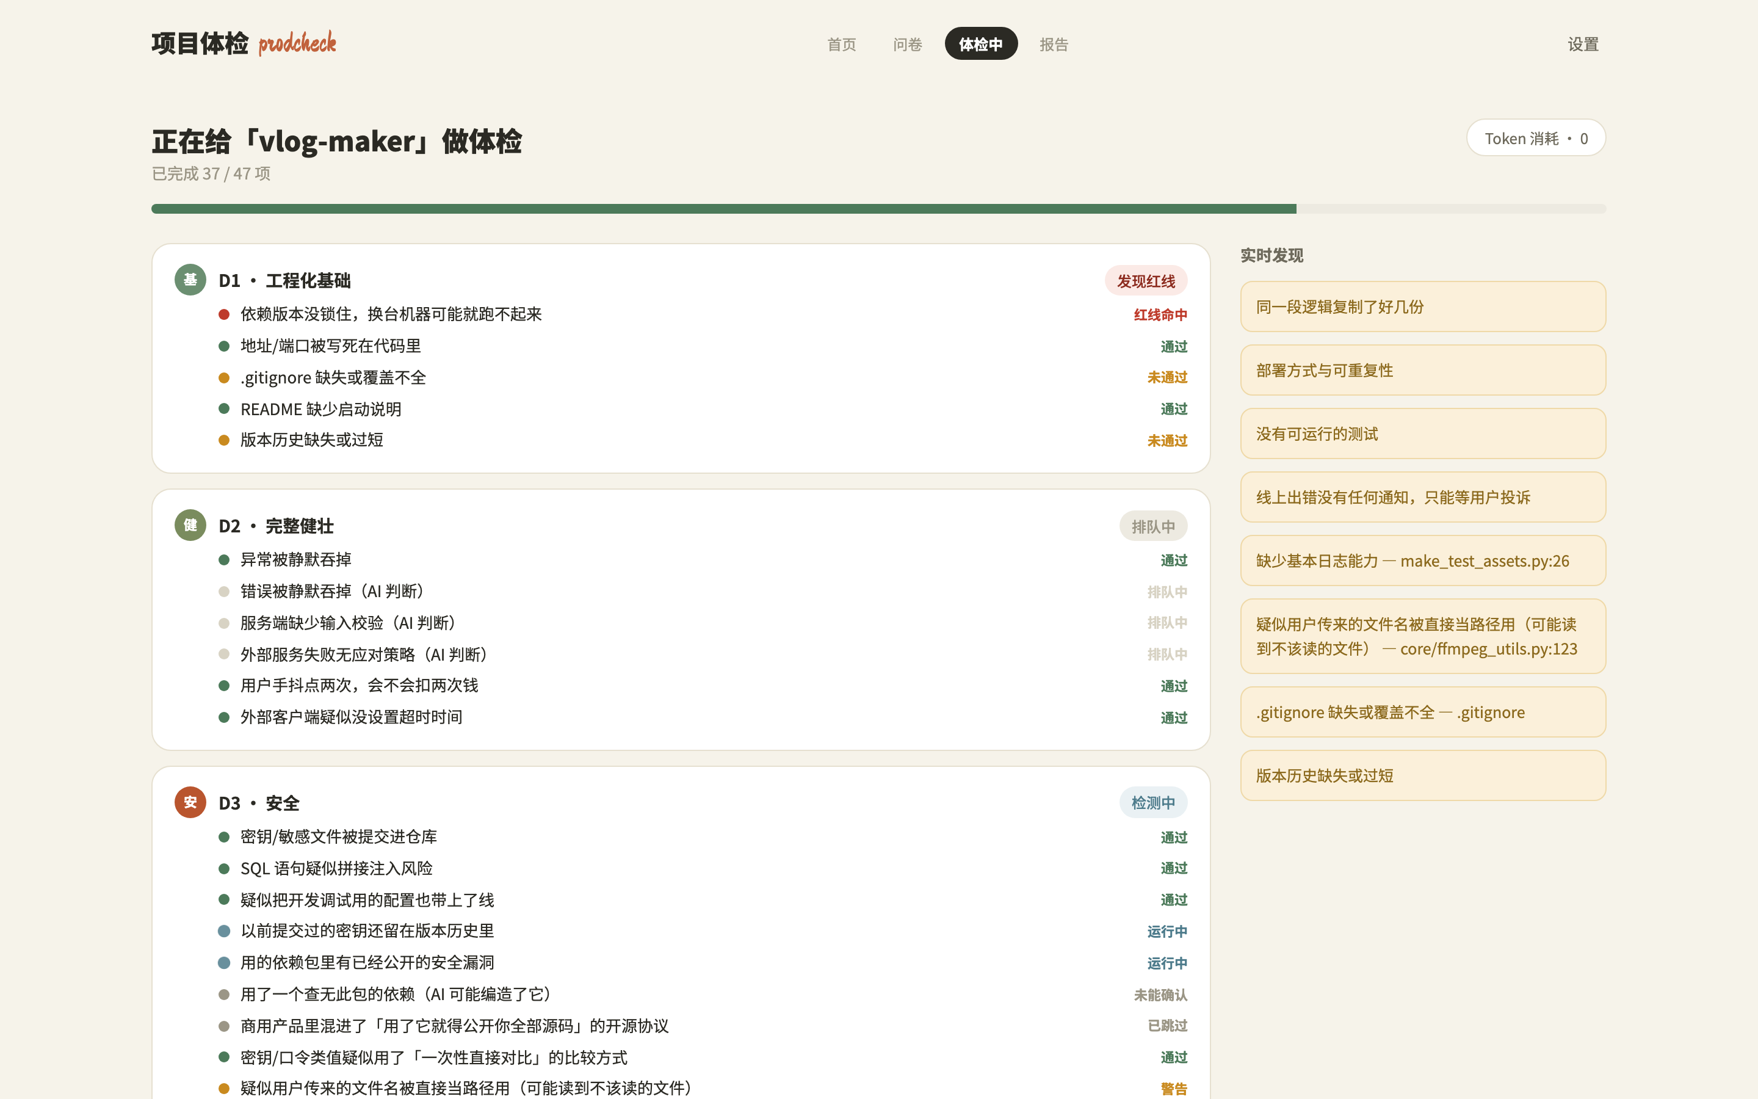The height and width of the screenshot is (1099, 1758).
Task: Open finding 缺少基本日志能力 make_test_assets.py:26
Action: coord(1422,560)
